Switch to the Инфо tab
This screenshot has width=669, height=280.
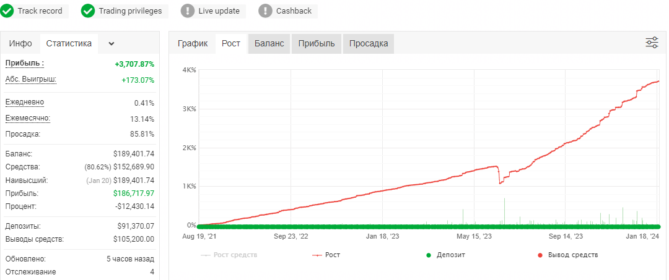tap(20, 43)
